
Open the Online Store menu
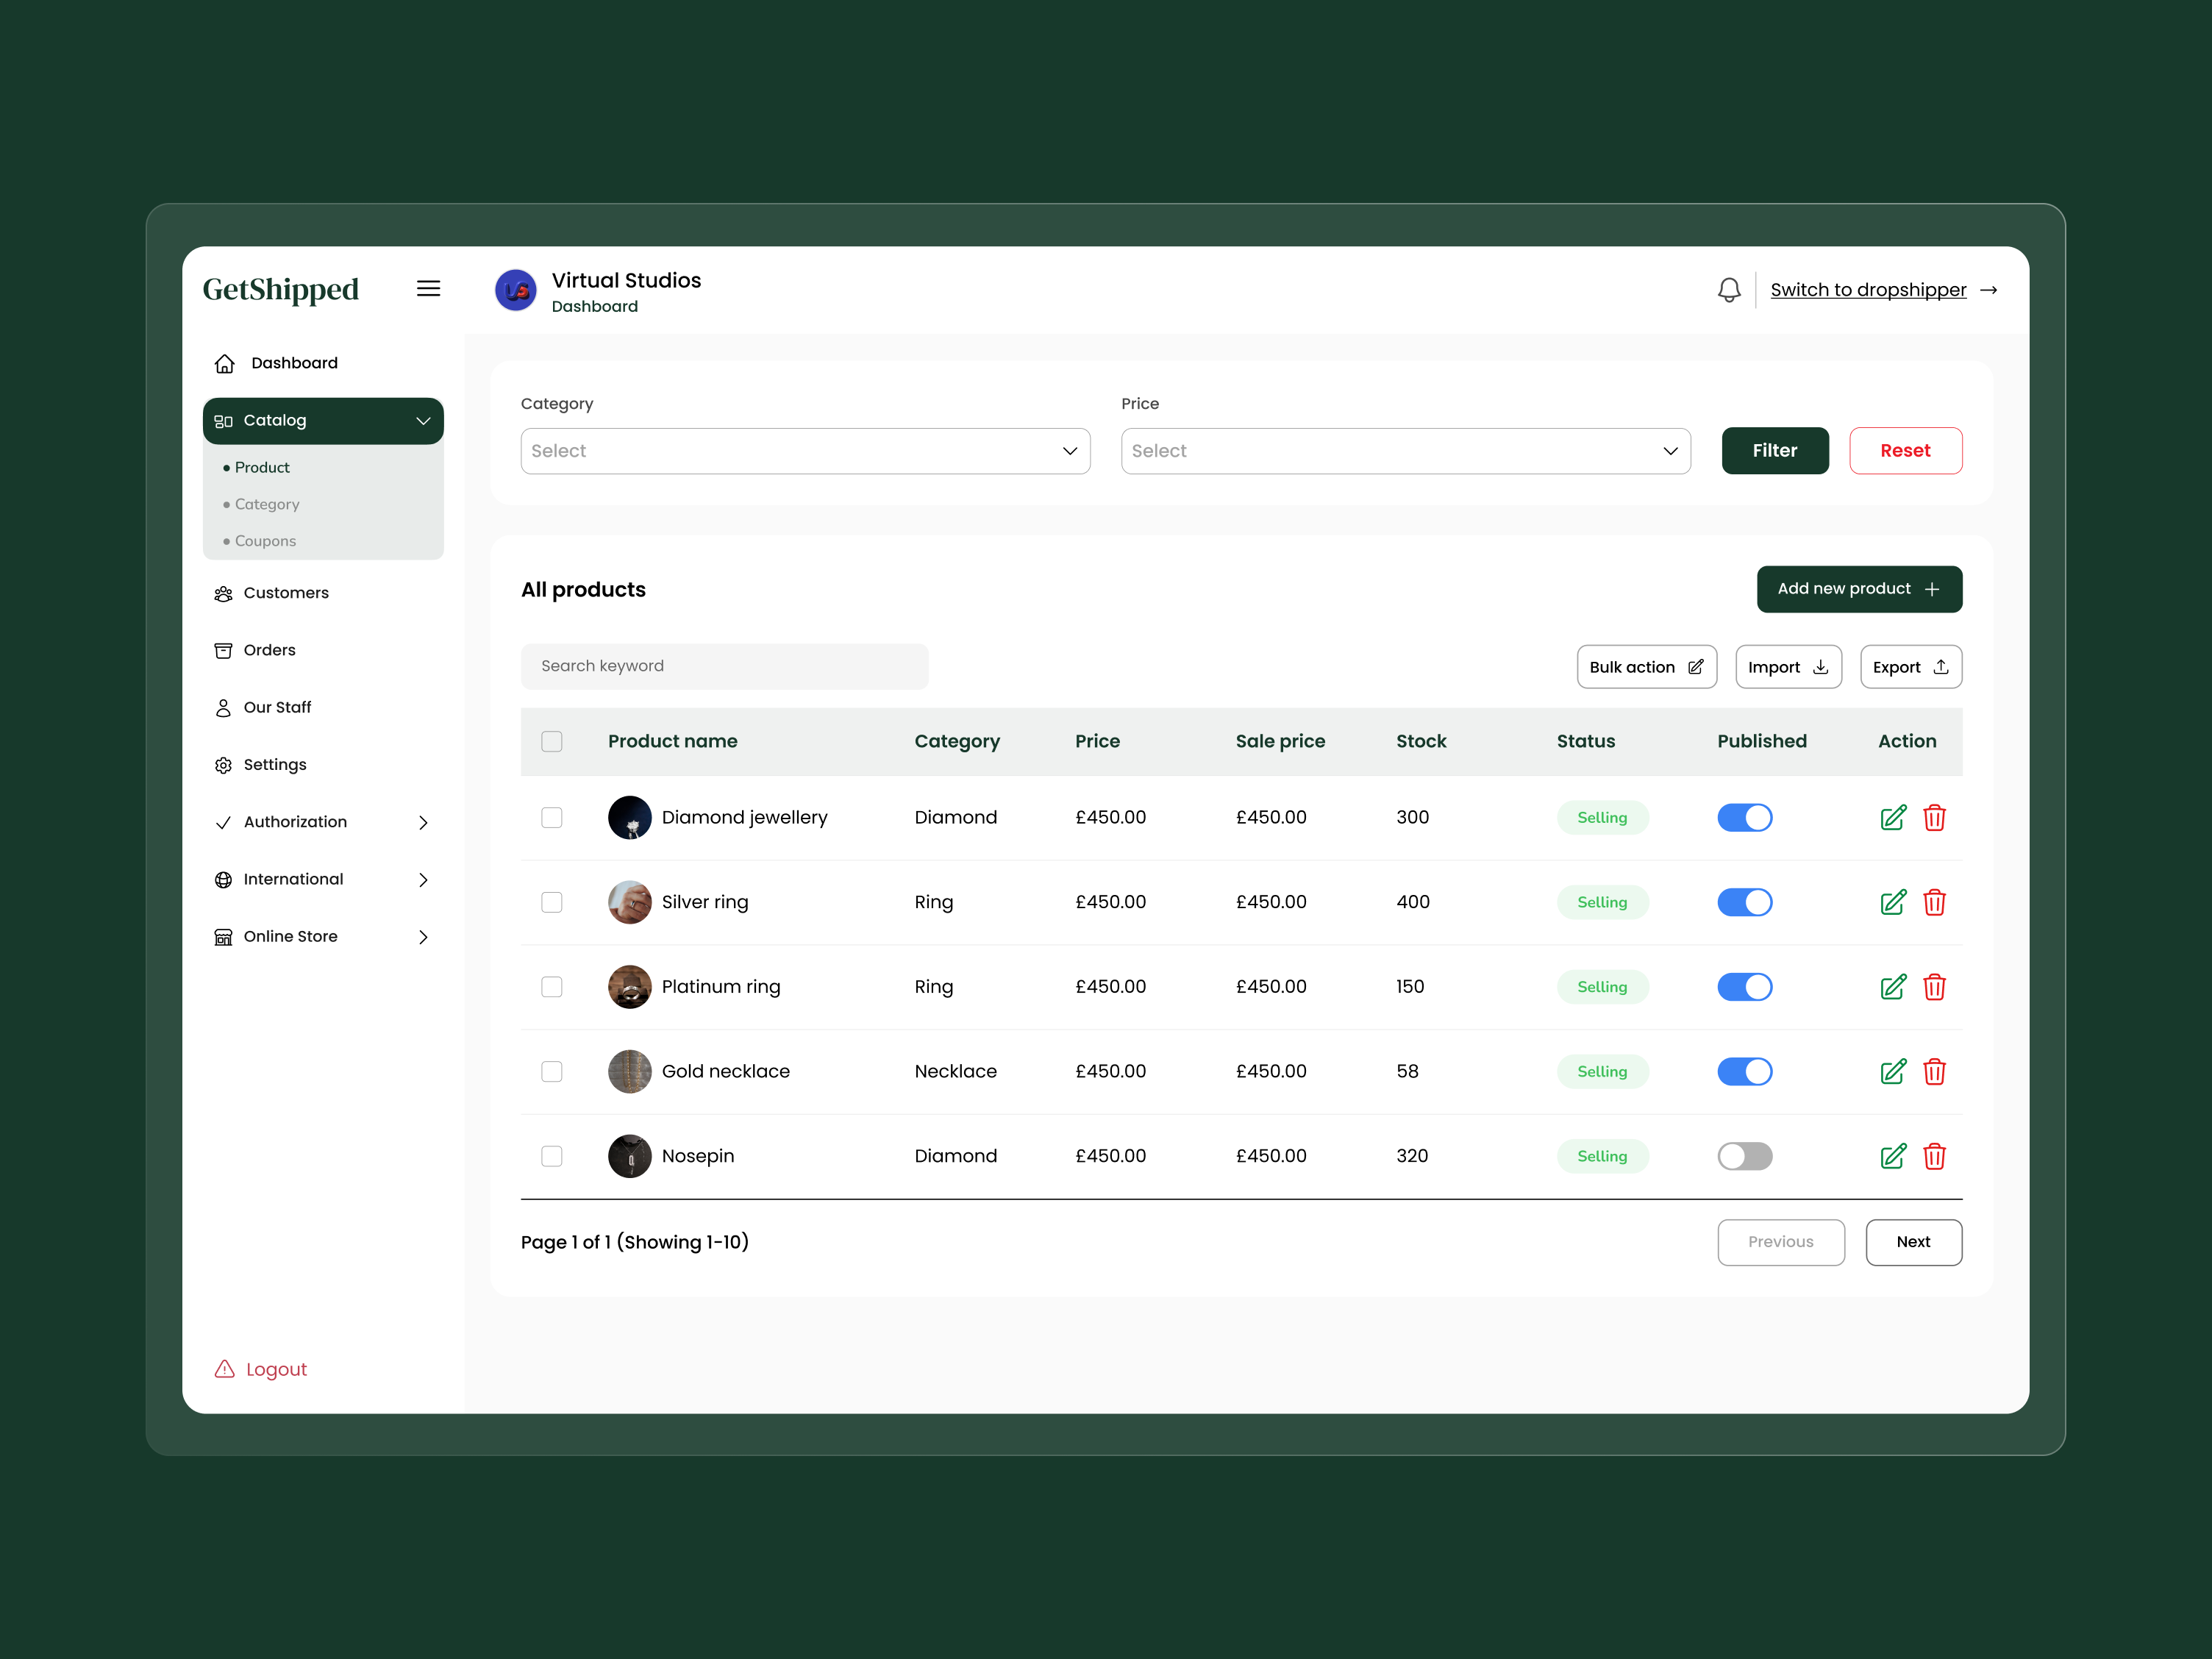pos(290,936)
